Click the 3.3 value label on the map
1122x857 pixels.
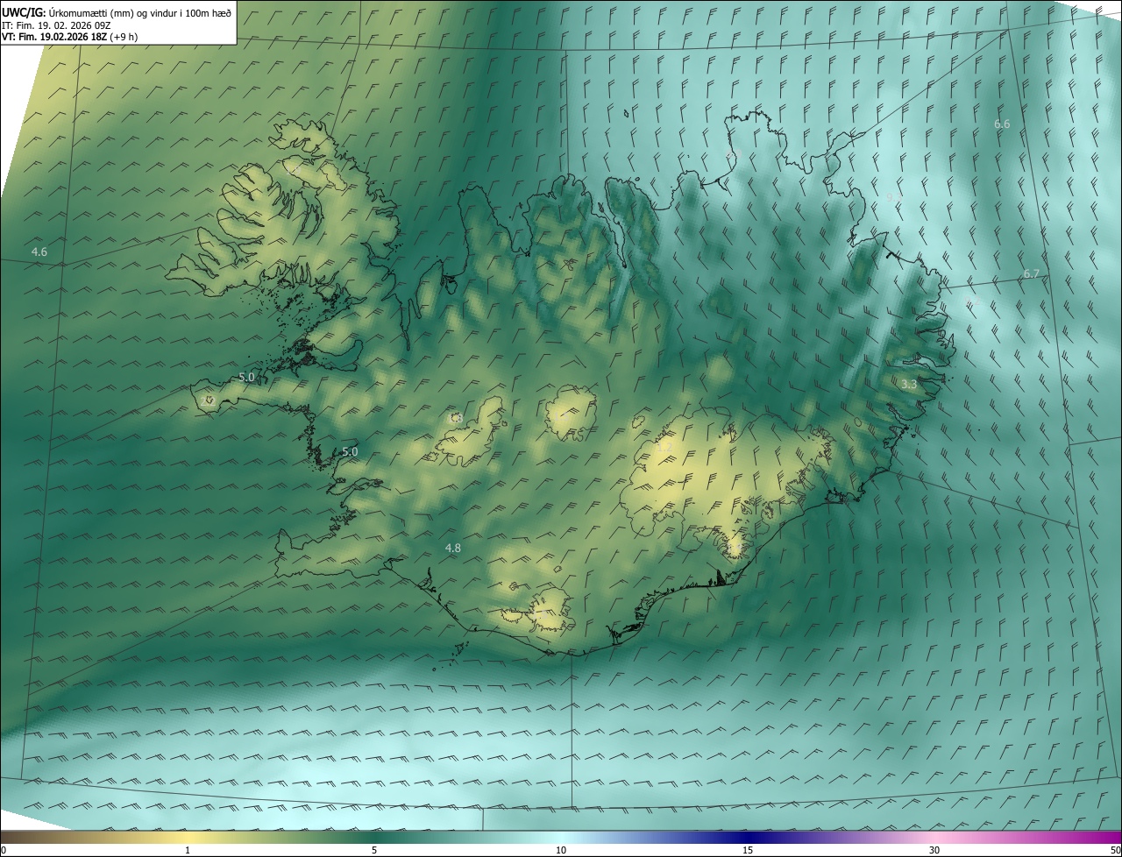click(909, 384)
